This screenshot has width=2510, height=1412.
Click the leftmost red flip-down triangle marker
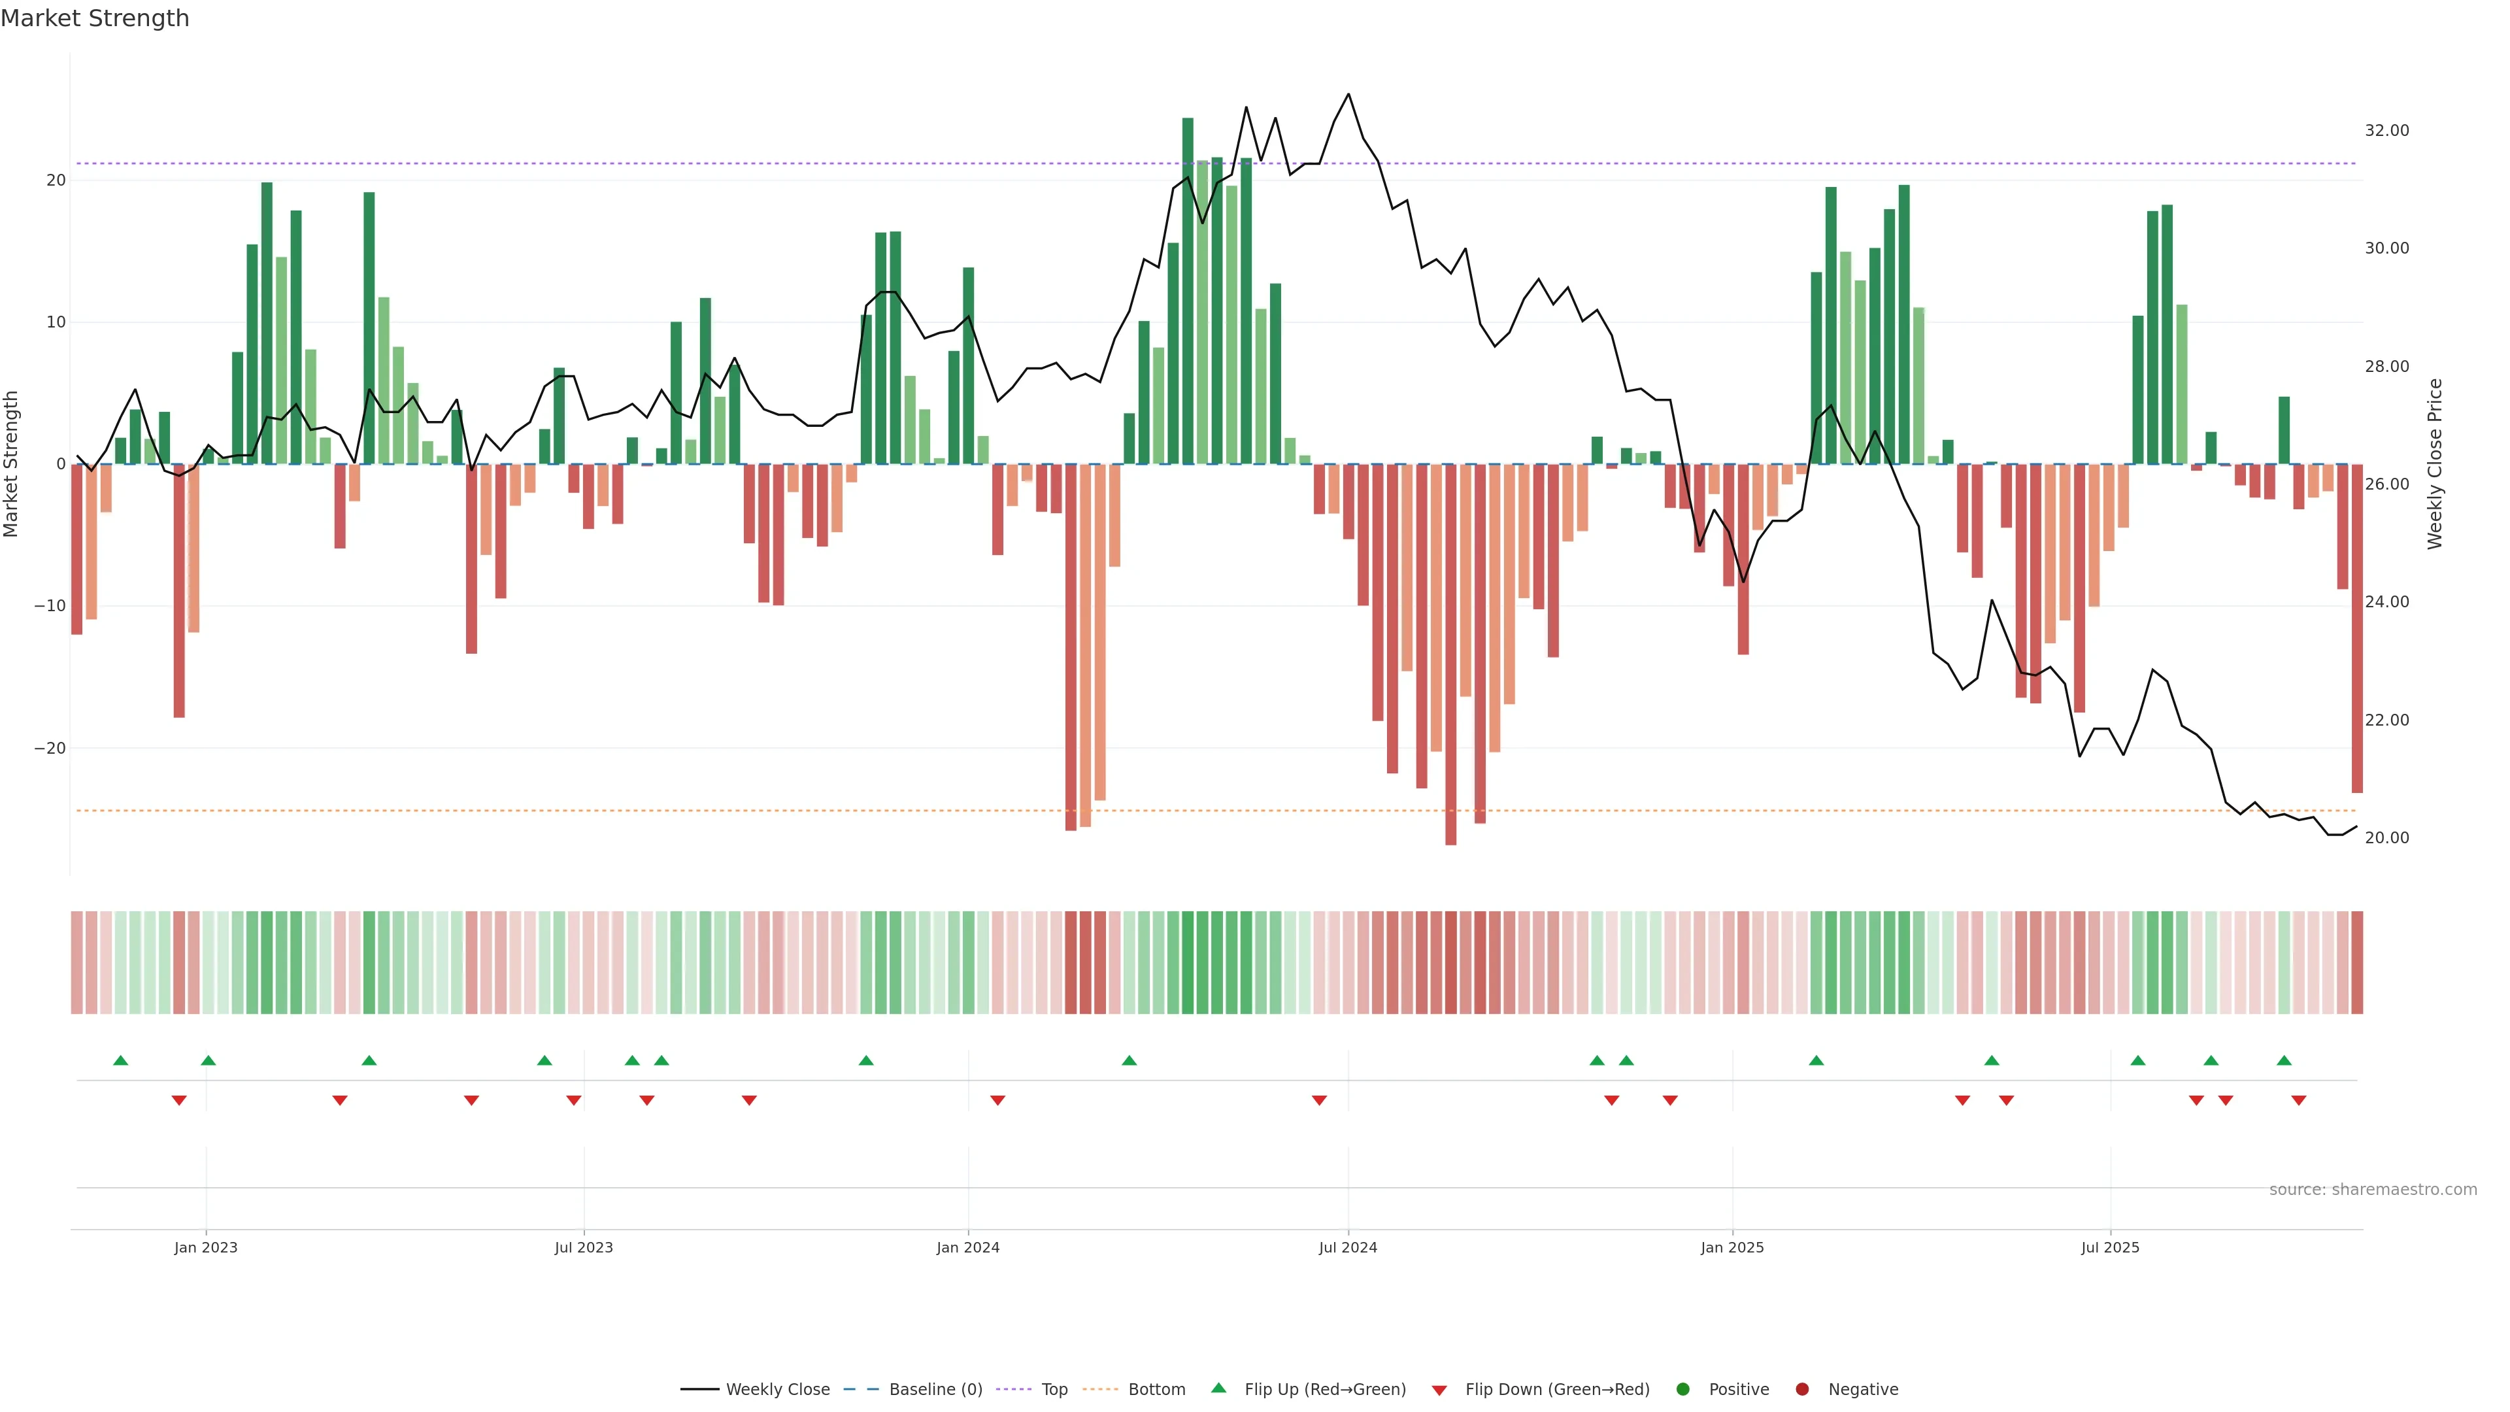coord(179,1100)
